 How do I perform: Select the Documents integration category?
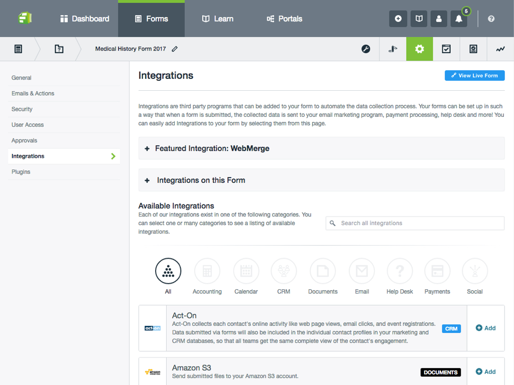coord(322,271)
